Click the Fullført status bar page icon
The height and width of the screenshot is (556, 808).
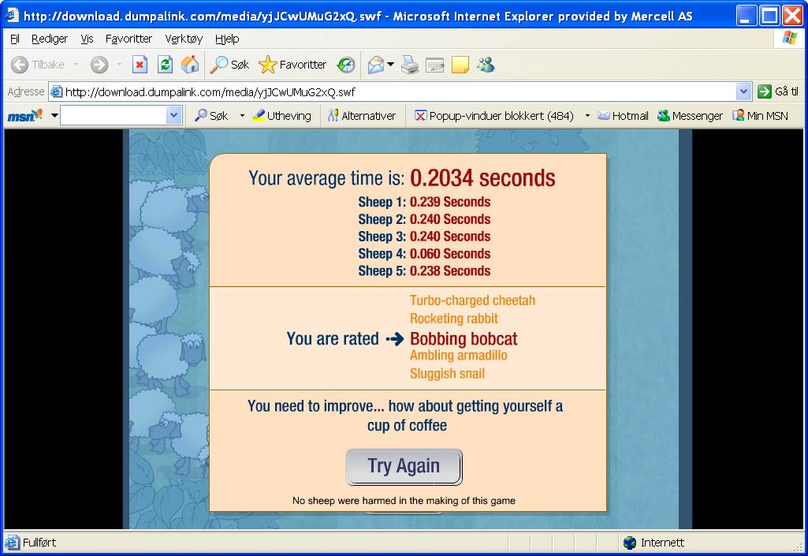pyautogui.click(x=13, y=543)
